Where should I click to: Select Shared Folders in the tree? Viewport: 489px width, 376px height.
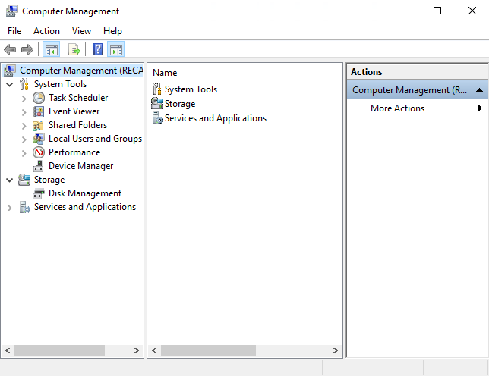click(77, 125)
